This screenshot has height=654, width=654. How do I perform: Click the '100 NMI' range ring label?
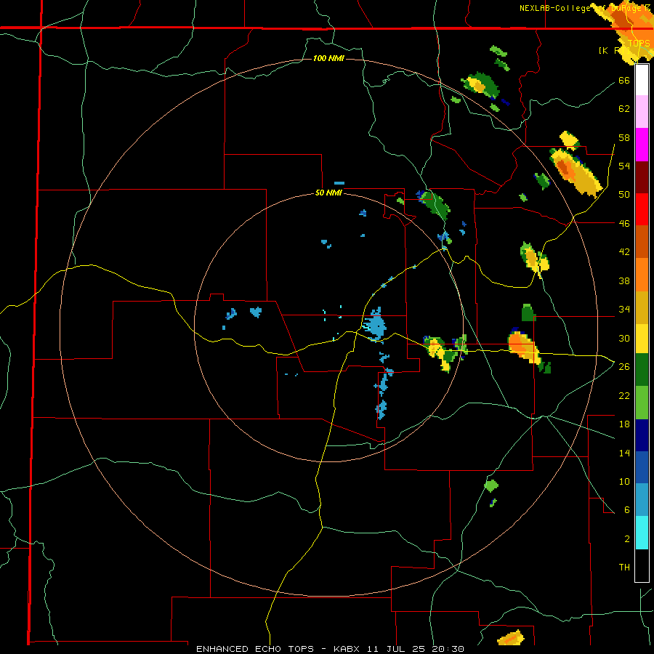pos(328,58)
